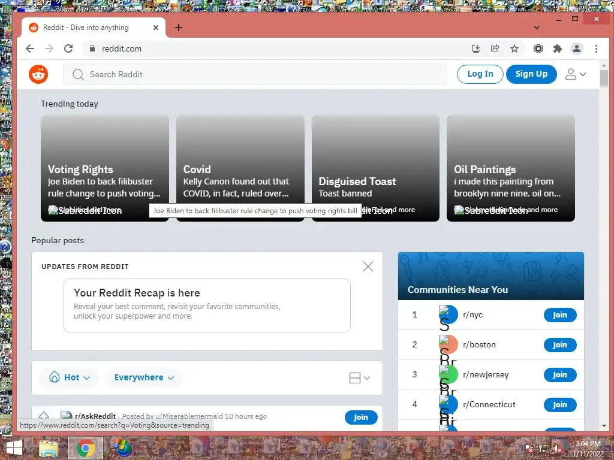This screenshot has width=614, height=460.
Task: Open the tab search chevron
Action: [537, 28]
